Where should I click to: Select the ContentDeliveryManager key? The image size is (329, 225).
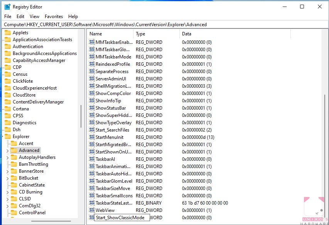(38, 102)
